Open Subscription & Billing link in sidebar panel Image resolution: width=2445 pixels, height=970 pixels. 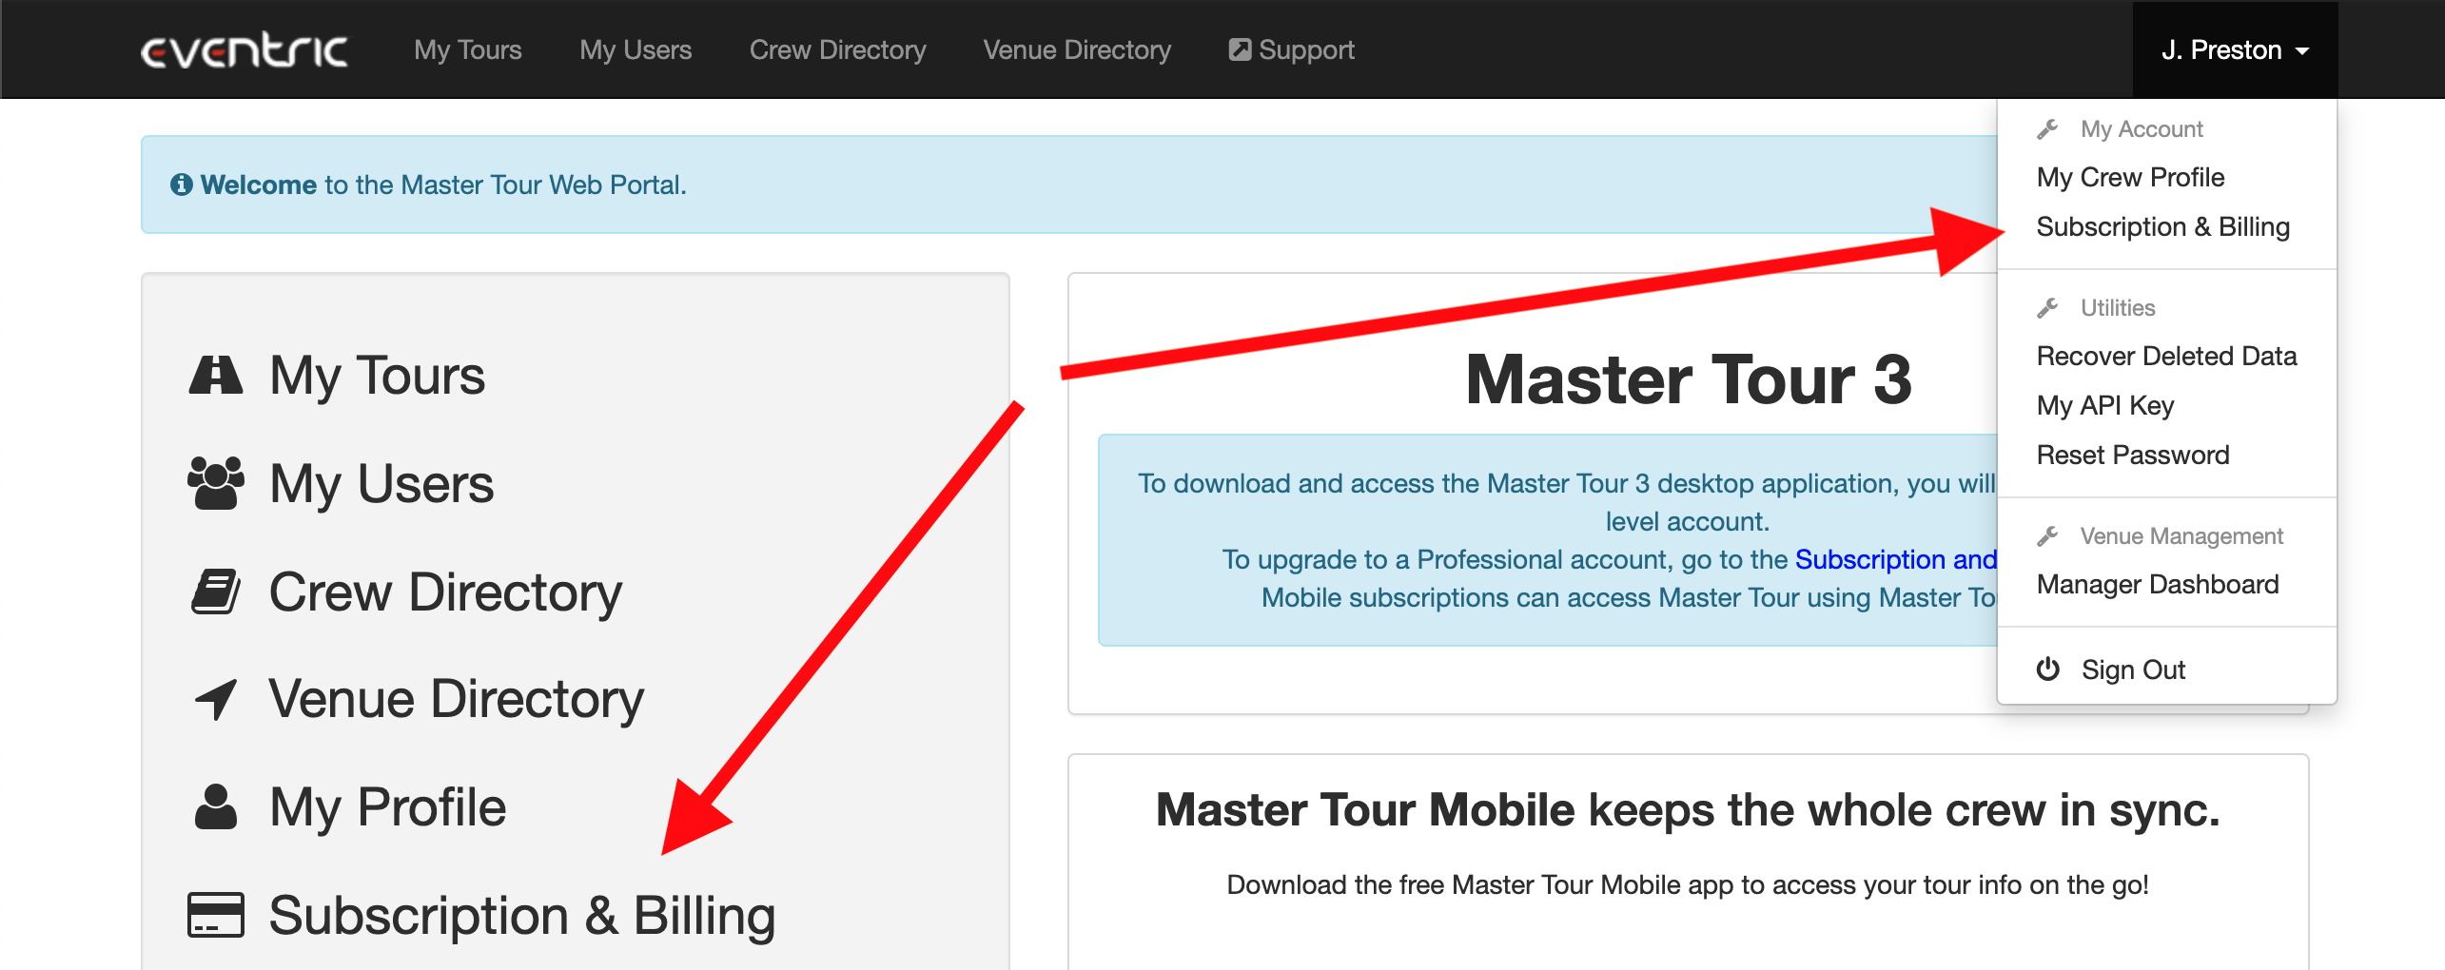tap(522, 916)
